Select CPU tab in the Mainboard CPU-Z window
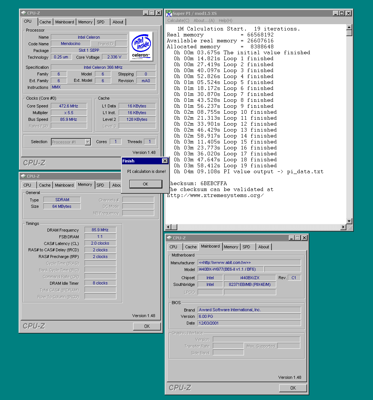 pos(173,247)
